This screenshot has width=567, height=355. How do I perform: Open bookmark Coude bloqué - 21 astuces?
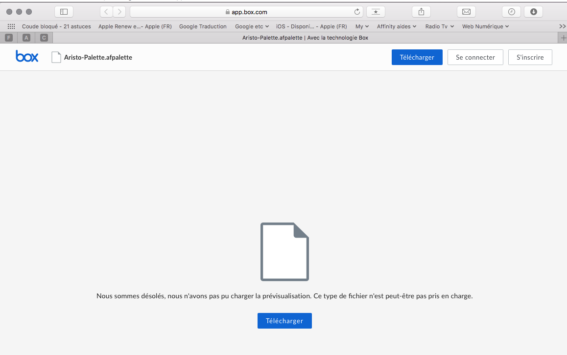(x=56, y=26)
